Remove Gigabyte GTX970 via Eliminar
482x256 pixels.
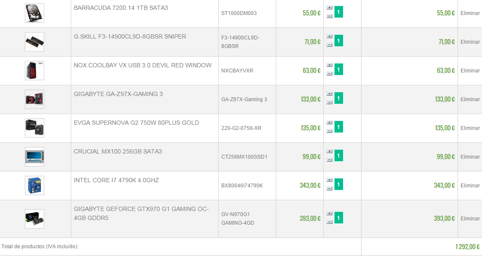tap(470, 219)
